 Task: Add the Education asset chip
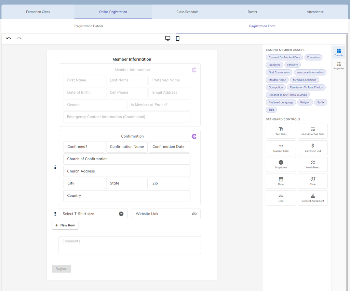(313, 57)
